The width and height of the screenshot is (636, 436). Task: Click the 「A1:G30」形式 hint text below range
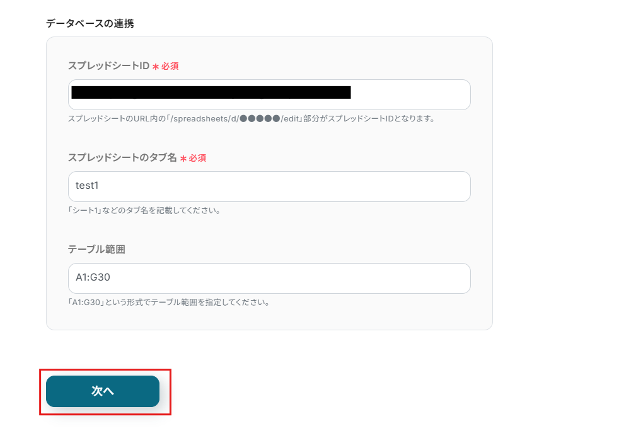[168, 302]
